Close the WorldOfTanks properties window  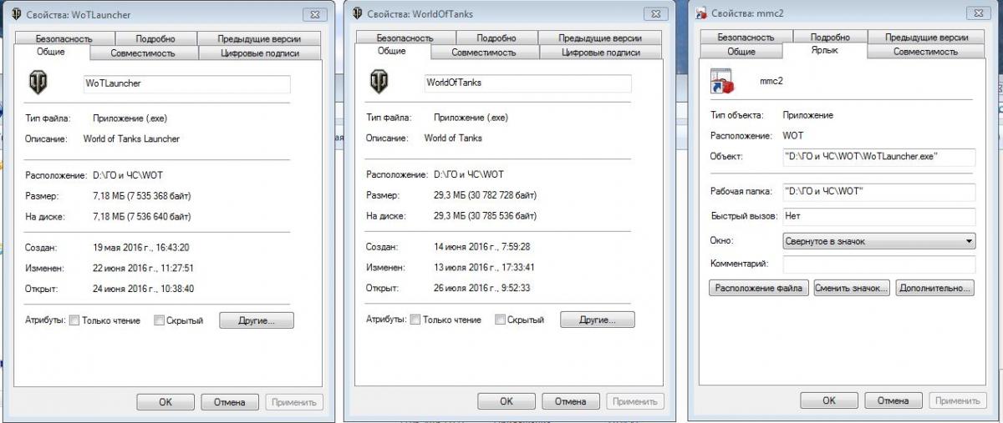point(654,14)
